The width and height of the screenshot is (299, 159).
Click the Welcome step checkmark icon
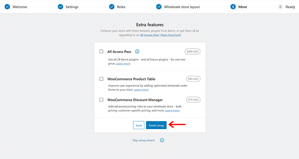click(7, 7)
